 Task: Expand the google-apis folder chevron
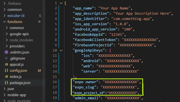pyautogui.click(x=7, y=34)
